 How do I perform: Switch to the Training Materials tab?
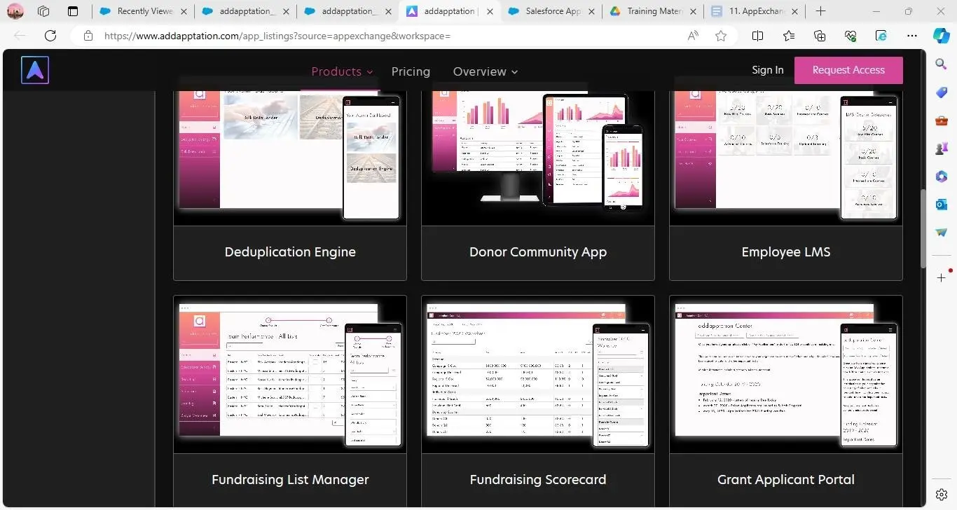coord(652,11)
